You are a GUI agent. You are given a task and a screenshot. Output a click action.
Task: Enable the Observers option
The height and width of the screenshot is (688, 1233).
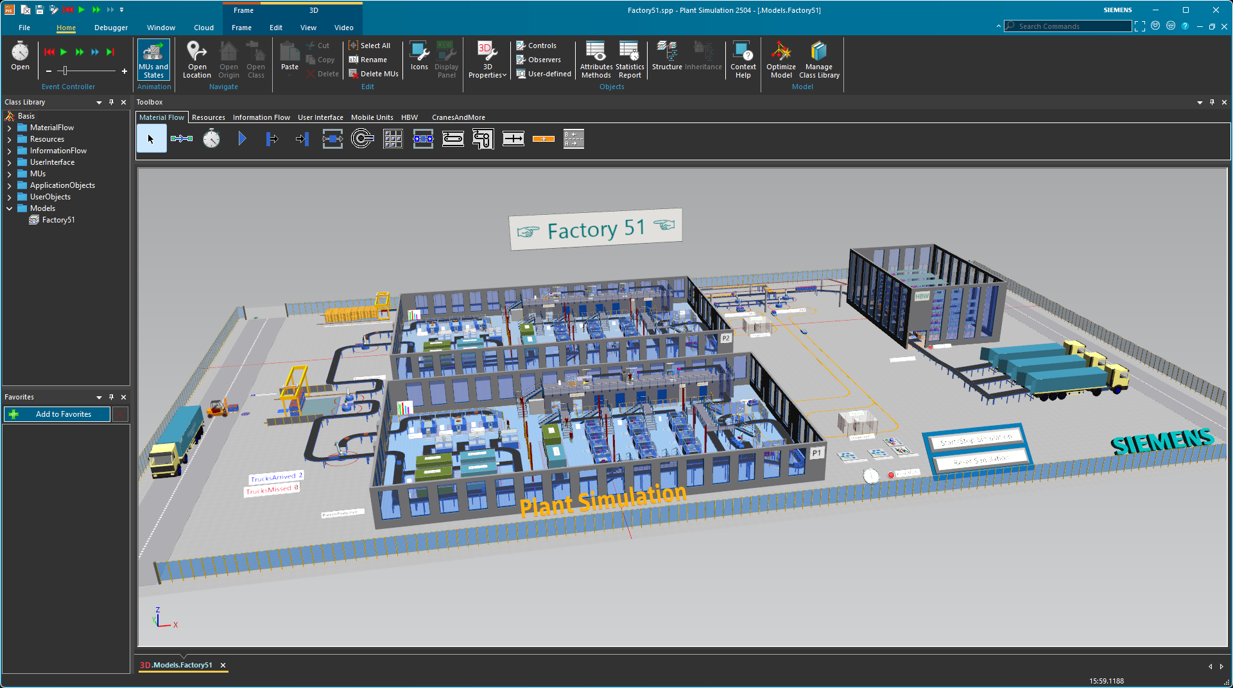539,59
